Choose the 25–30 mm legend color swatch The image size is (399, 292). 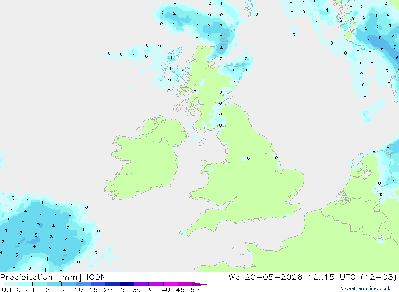coord(127,284)
